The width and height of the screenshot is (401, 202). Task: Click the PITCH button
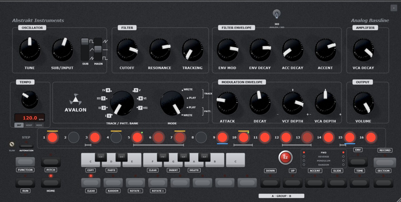(51, 162)
